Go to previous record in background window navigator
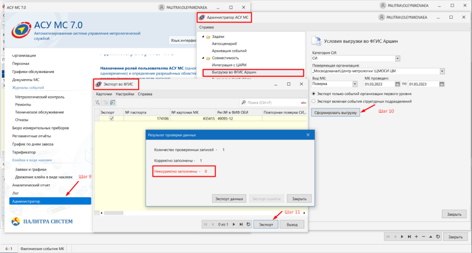Screen dimensions: 472x253 point(395,237)
